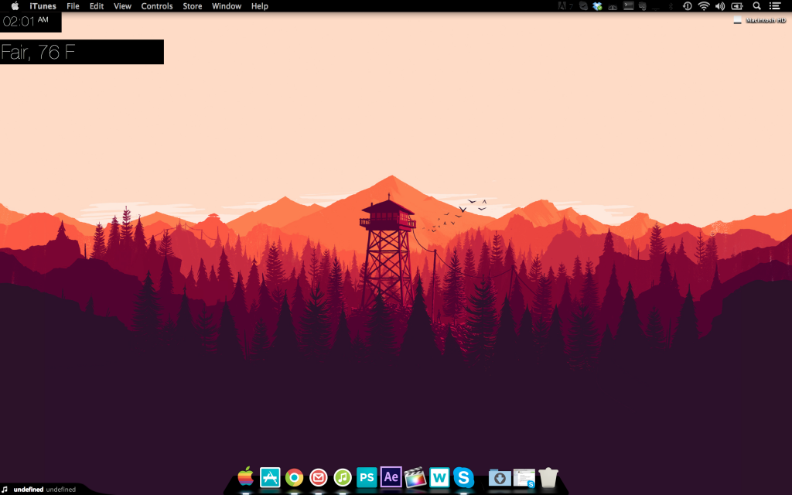Open the Evernote elephant menu bar icon
Viewport: 792px width, 495px height.
[643, 6]
